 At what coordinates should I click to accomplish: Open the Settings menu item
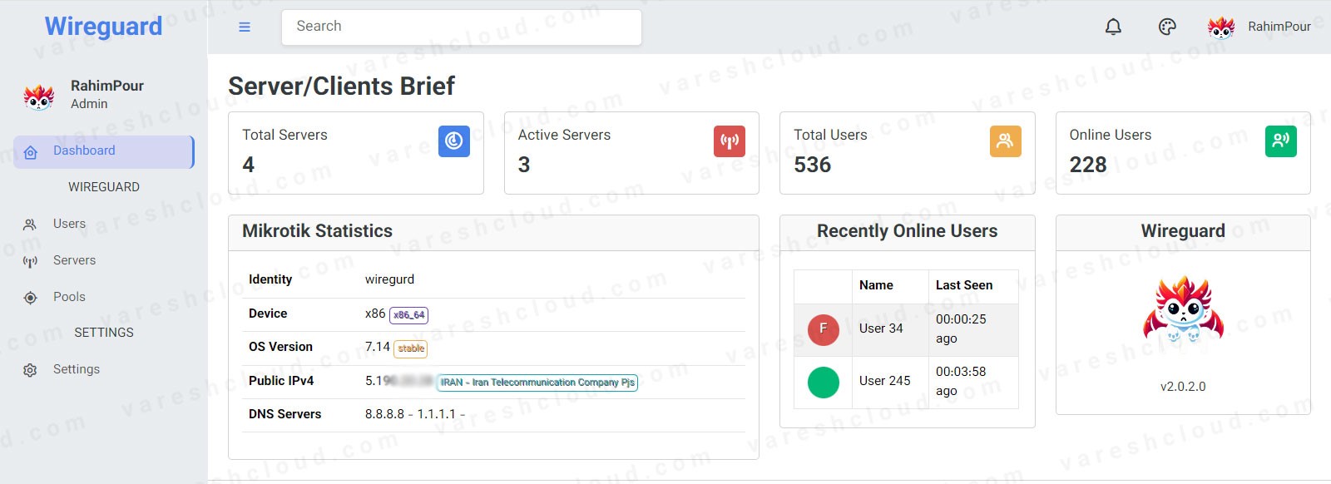[76, 369]
